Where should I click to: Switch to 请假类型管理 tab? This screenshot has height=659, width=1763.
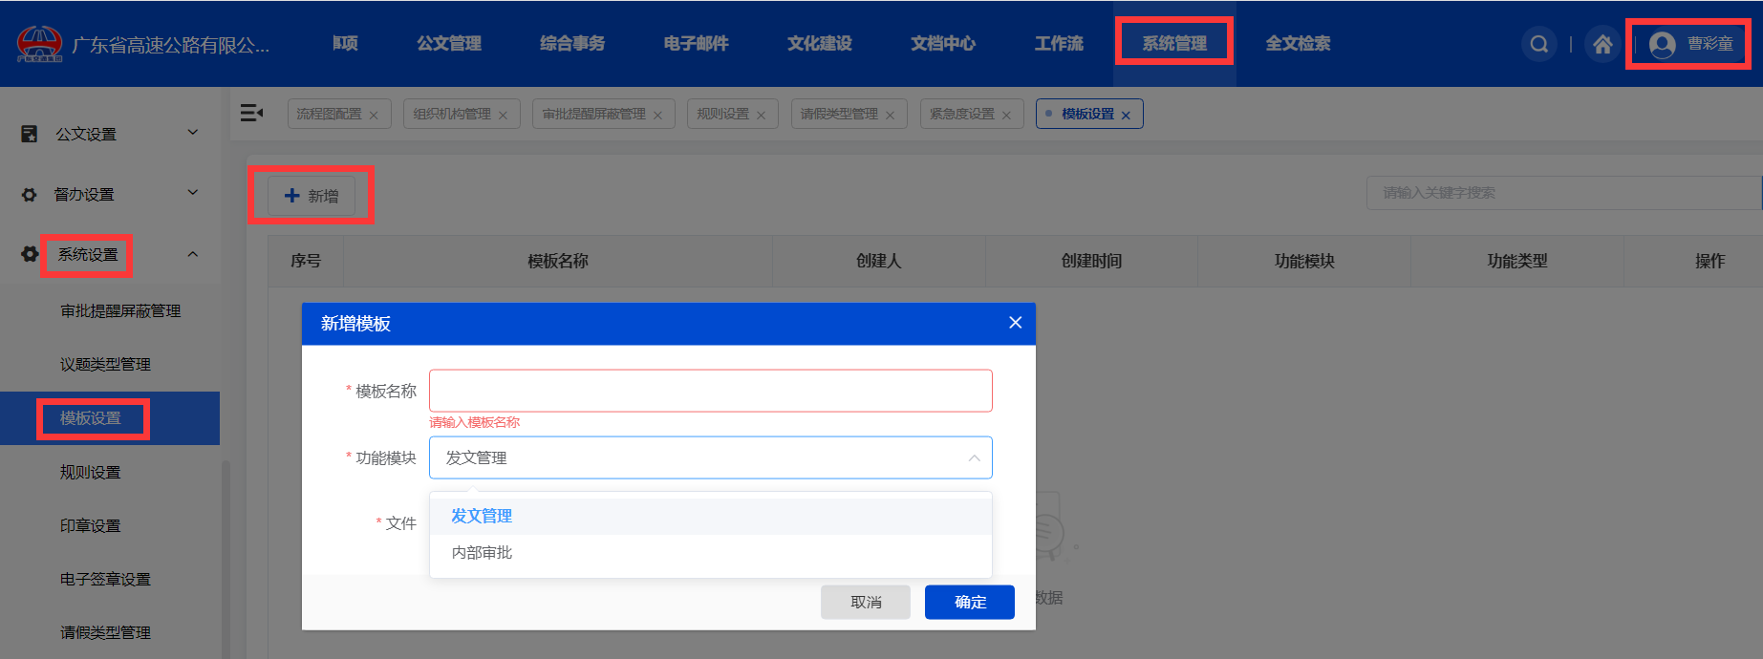[x=839, y=114]
